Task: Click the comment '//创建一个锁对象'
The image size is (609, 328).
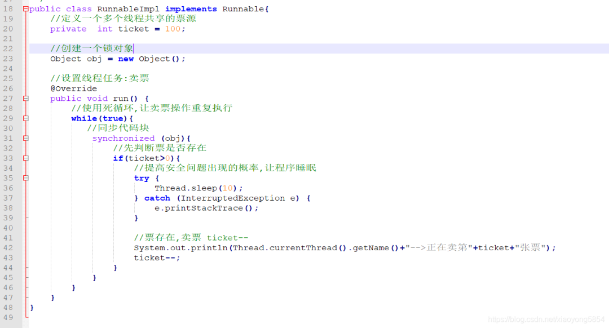Action: point(92,48)
